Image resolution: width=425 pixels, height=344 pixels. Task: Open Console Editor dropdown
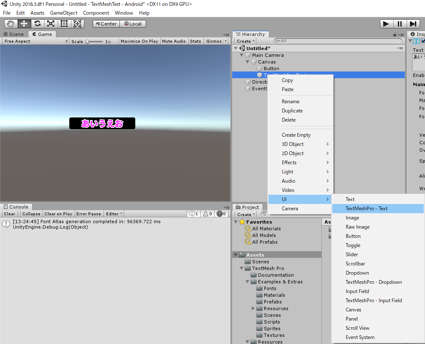(x=114, y=214)
